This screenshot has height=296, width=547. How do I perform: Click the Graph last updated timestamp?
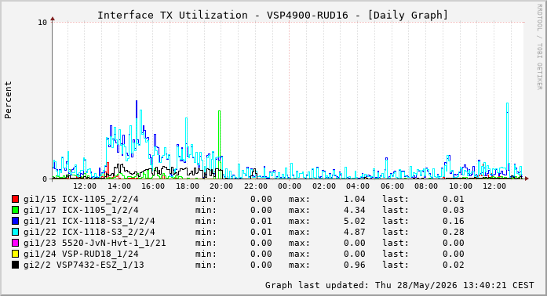point(399,285)
